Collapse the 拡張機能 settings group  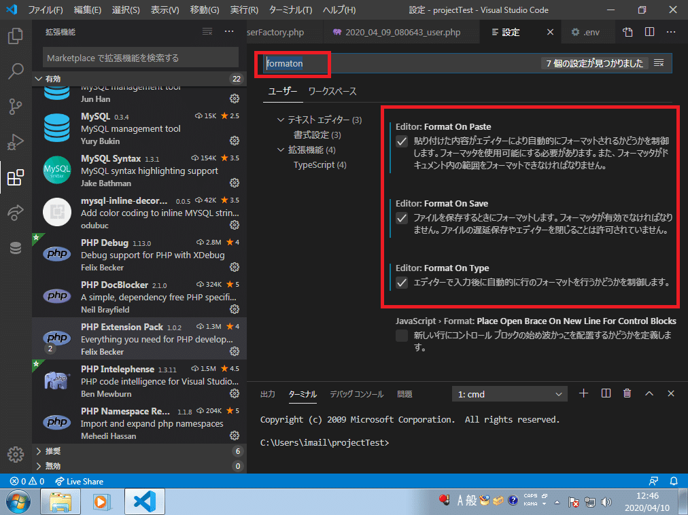[281, 150]
